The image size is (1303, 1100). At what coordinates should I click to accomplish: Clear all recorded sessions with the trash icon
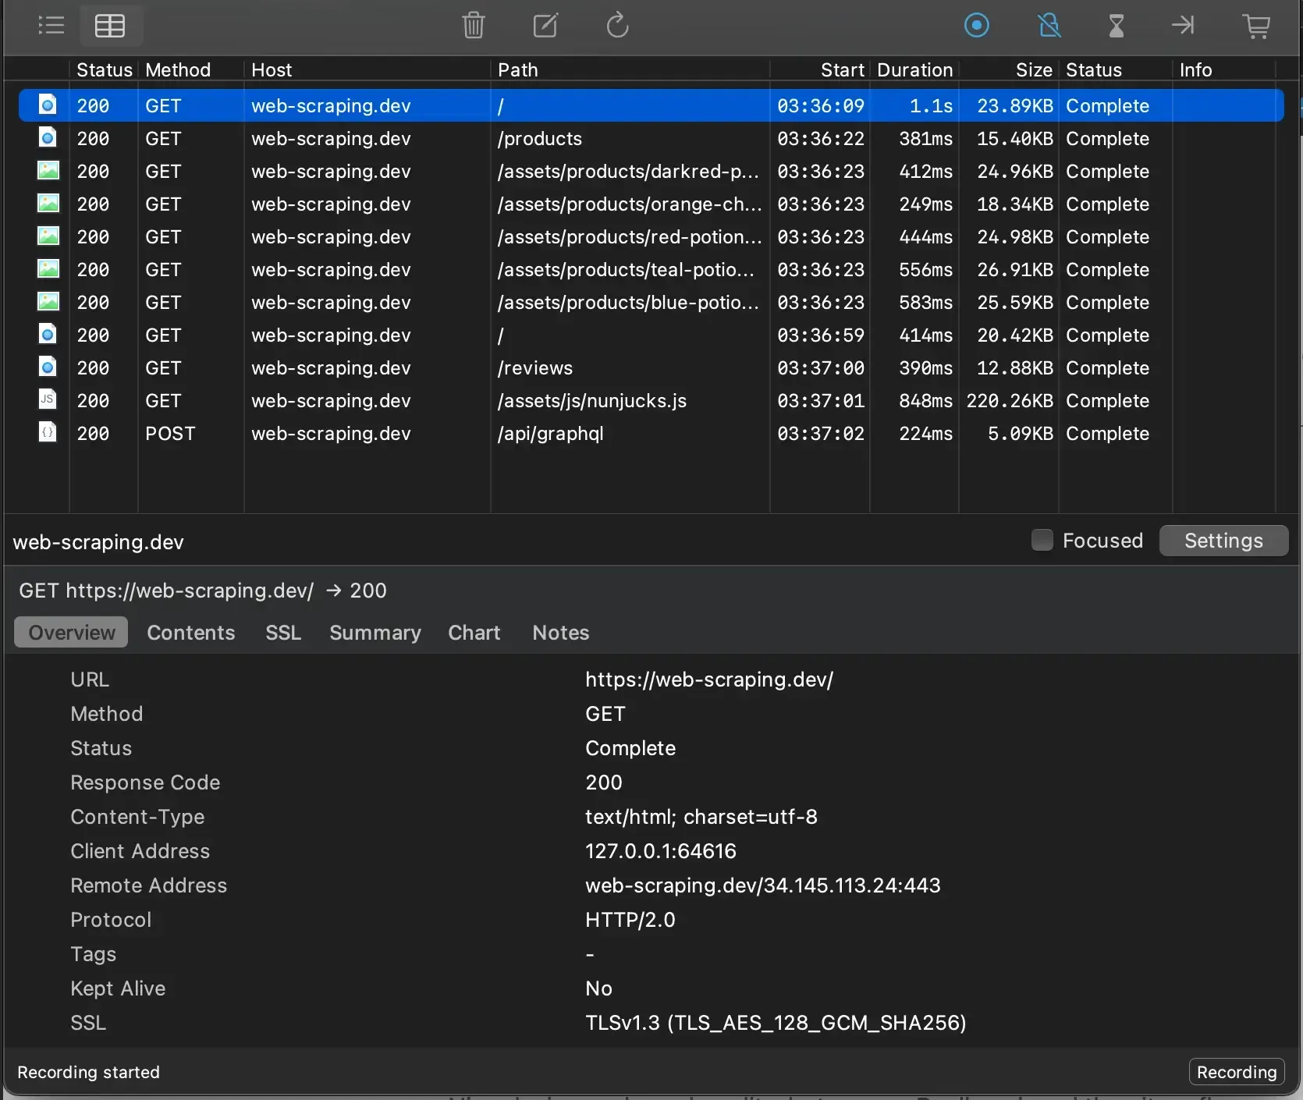click(x=474, y=26)
